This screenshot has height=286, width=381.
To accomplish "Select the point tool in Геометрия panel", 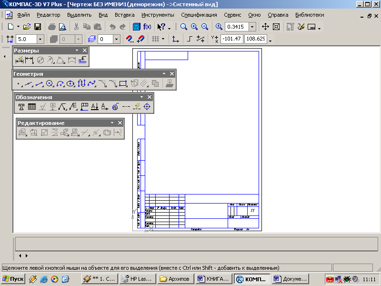I will tap(19, 84).
